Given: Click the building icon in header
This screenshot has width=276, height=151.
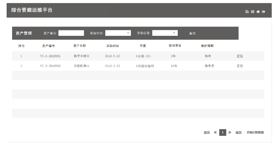Looking at the screenshot, I should pos(247,12).
